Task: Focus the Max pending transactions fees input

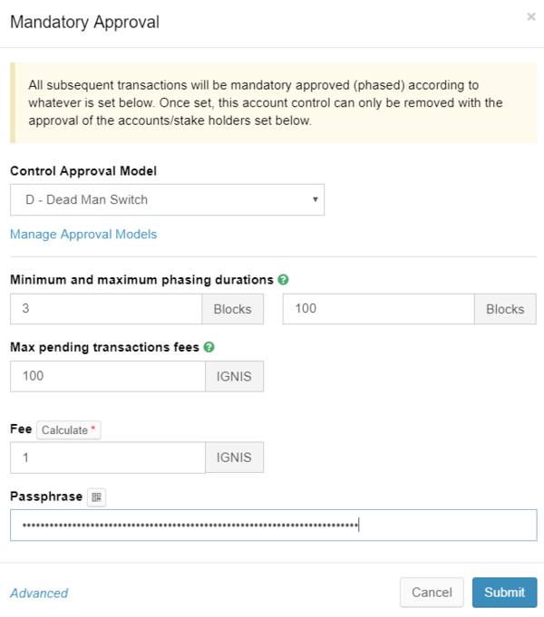Action: pyautogui.click(x=107, y=376)
